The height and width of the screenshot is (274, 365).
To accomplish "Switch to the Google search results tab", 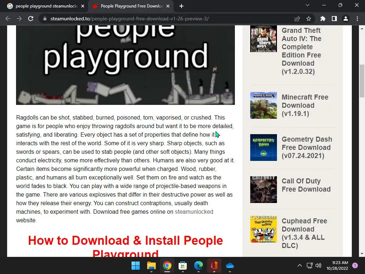I will (44, 6).
